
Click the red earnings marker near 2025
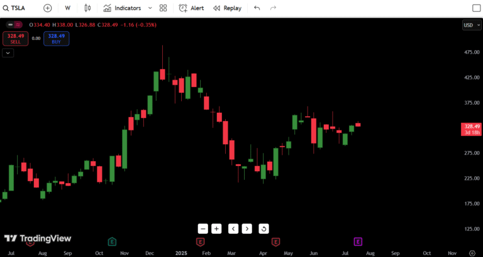click(201, 242)
